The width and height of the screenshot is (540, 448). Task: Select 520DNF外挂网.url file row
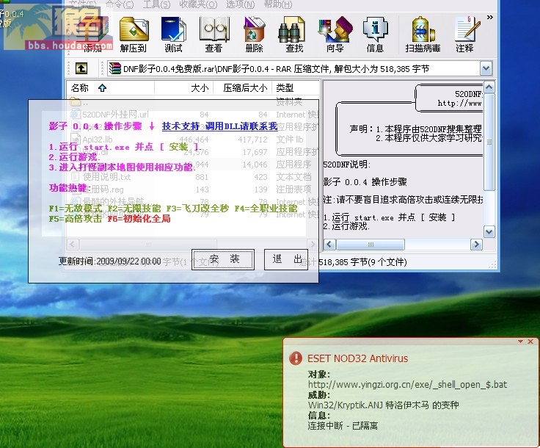coord(193,115)
